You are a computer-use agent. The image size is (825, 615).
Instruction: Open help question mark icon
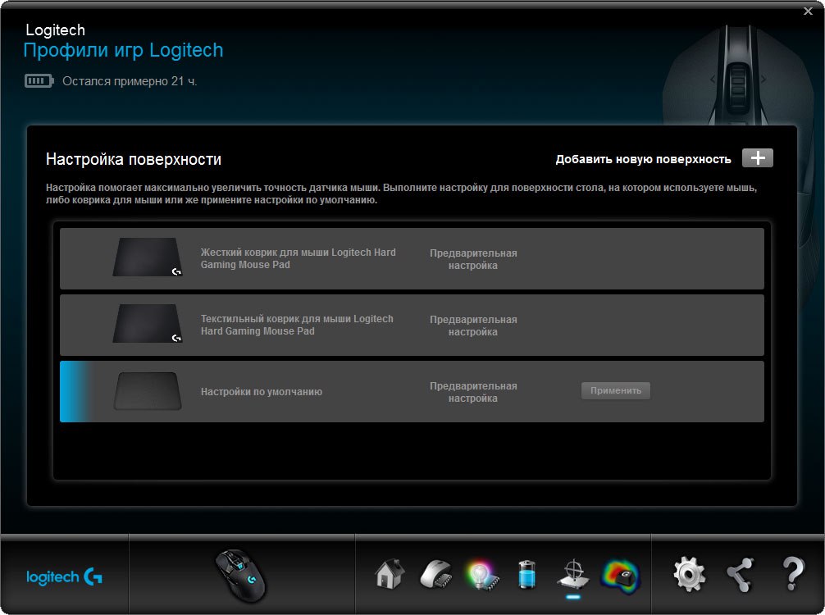coord(793,573)
